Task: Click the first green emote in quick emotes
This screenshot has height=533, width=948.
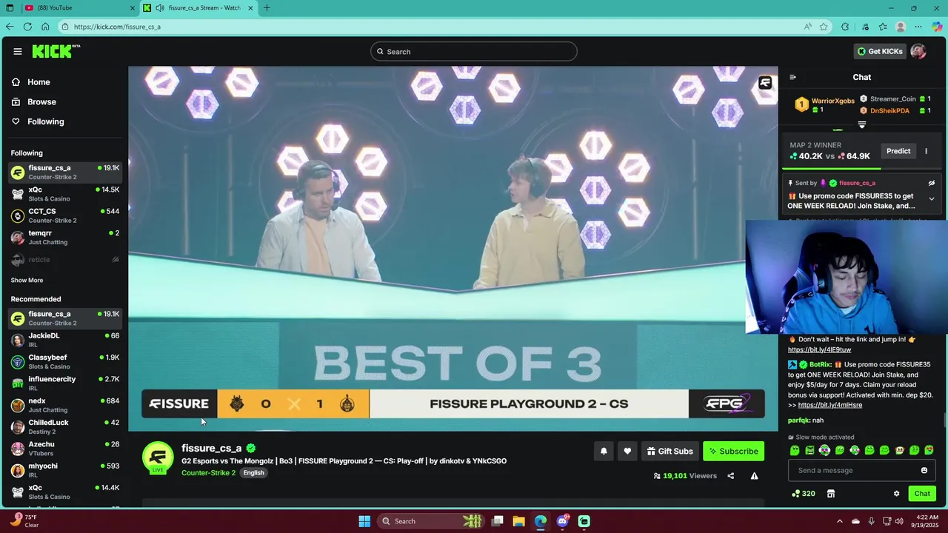Action: pyautogui.click(x=795, y=450)
